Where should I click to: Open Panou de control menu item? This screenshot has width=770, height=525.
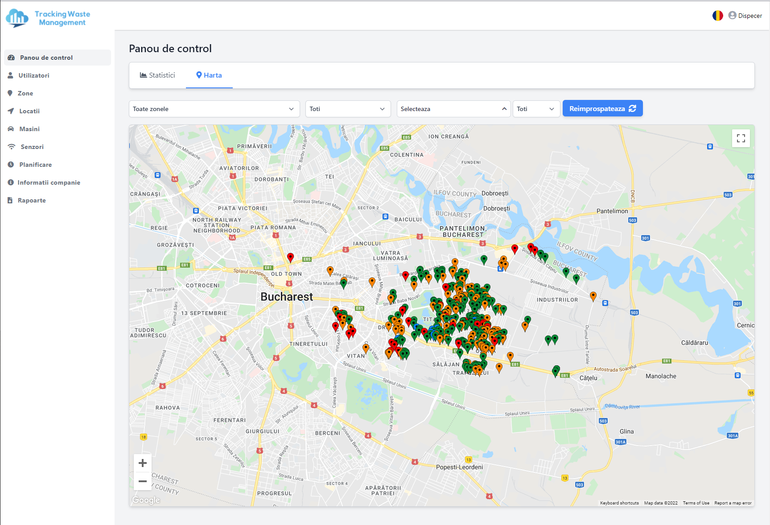coord(58,58)
